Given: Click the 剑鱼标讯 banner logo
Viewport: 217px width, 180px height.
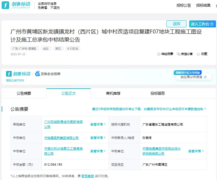Looking at the screenshot, I should [18, 74].
